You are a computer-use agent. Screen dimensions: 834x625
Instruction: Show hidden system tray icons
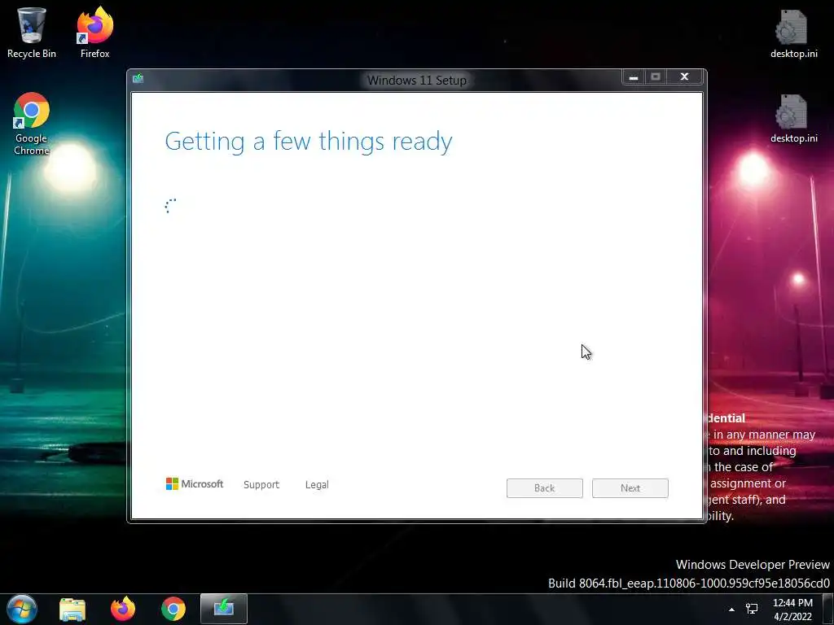click(732, 610)
